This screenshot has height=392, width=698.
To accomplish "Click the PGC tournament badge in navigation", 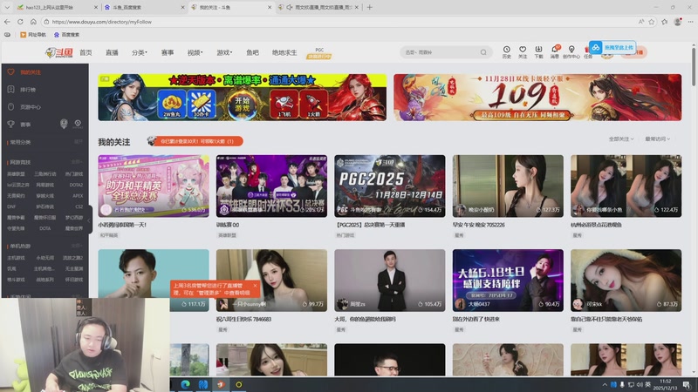I will click(319, 53).
